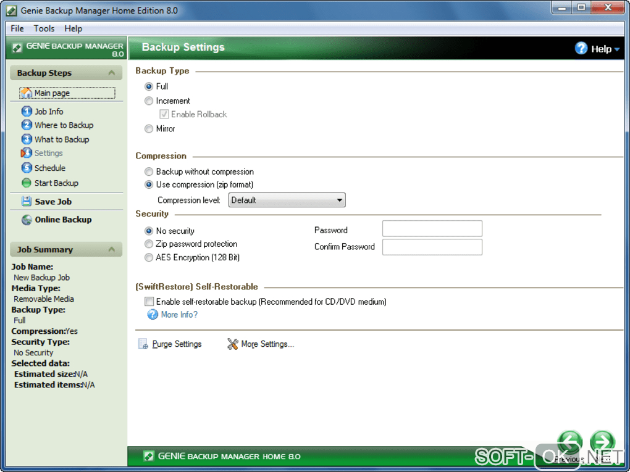Image resolution: width=630 pixels, height=472 pixels.
Task: Click the Genie app icon in the title bar
Action: coord(11,10)
